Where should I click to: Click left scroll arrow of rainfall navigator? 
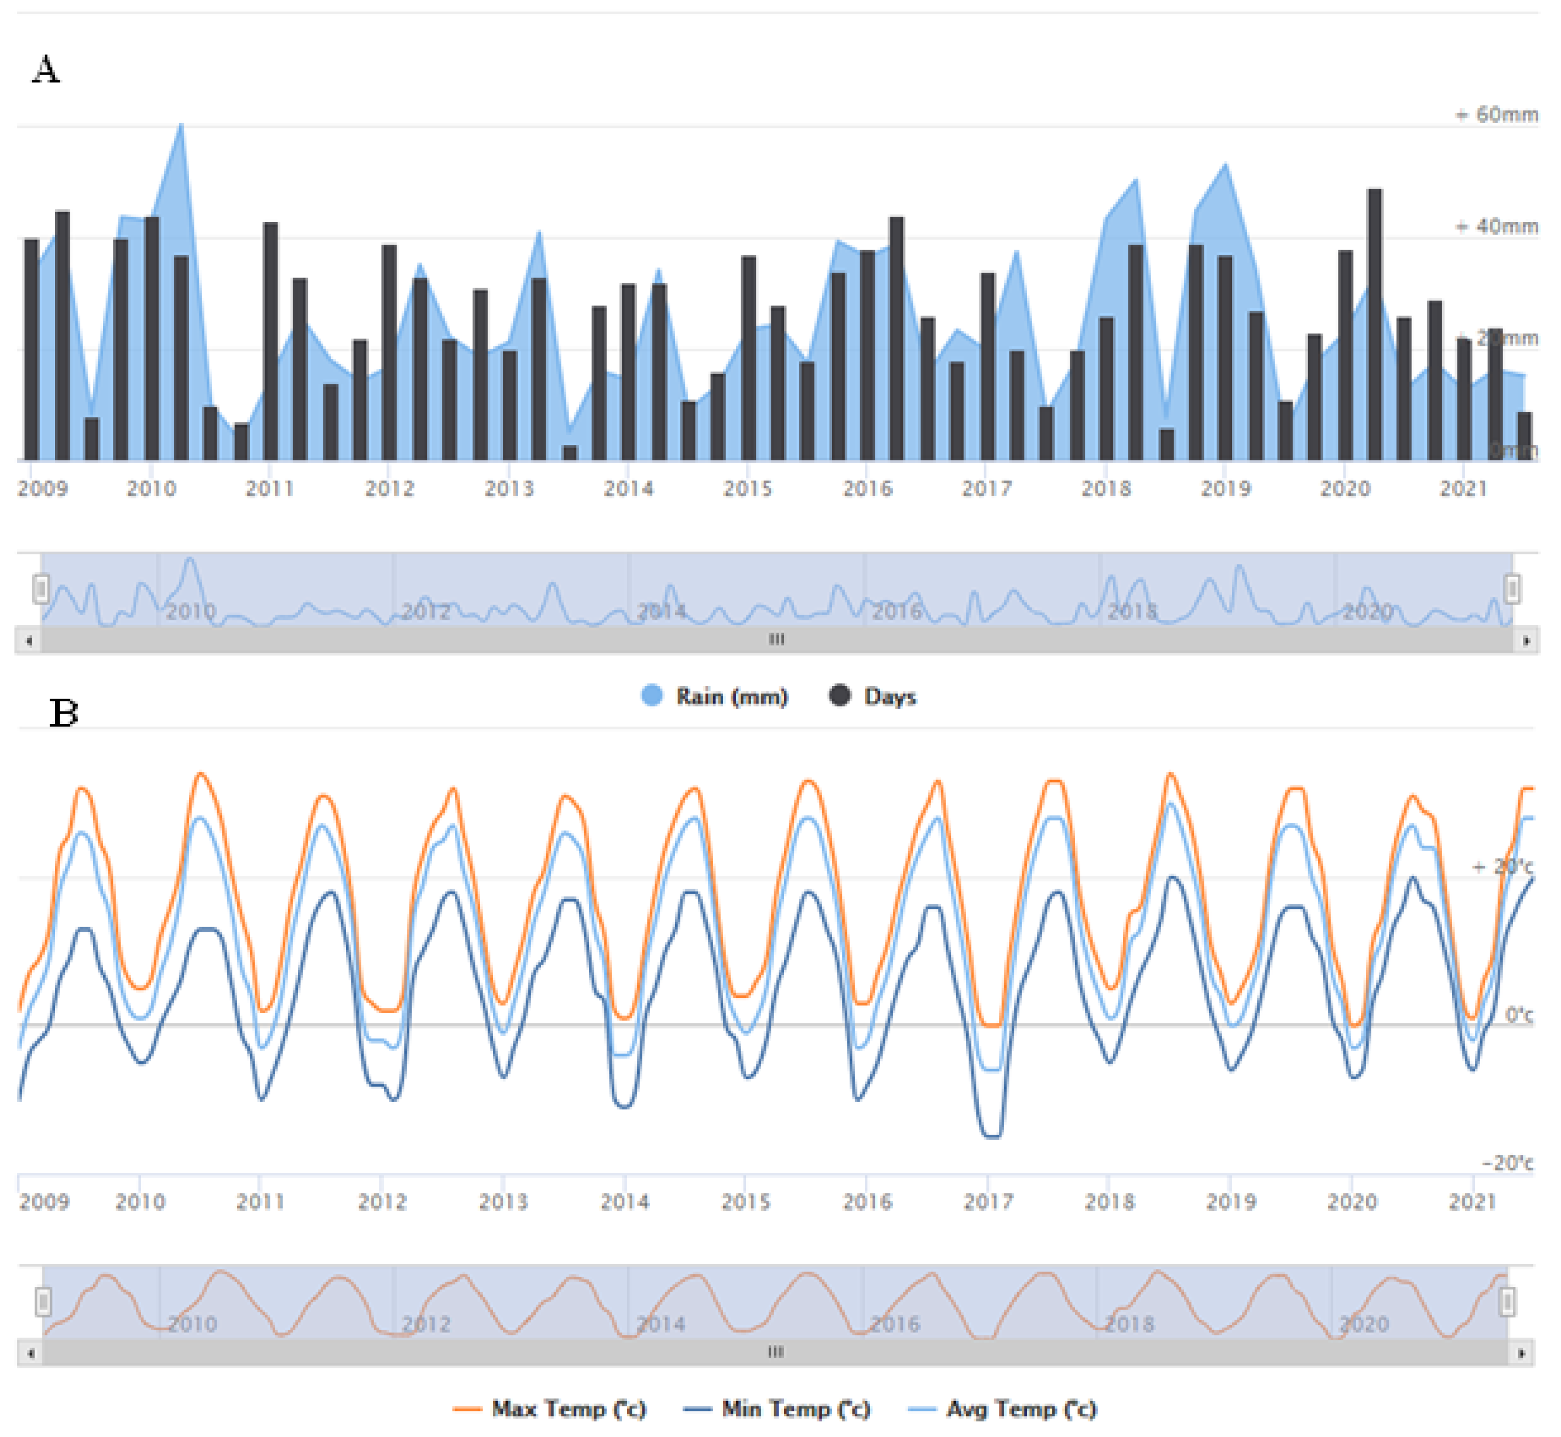point(30,641)
